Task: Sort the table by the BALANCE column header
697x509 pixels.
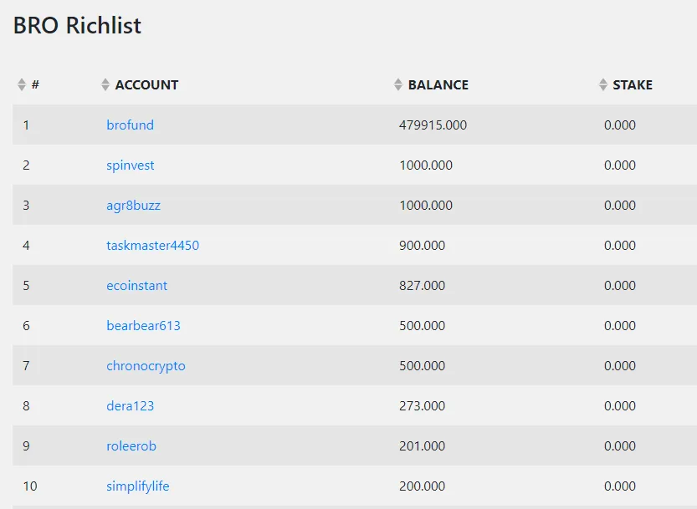Action: (x=438, y=84)
